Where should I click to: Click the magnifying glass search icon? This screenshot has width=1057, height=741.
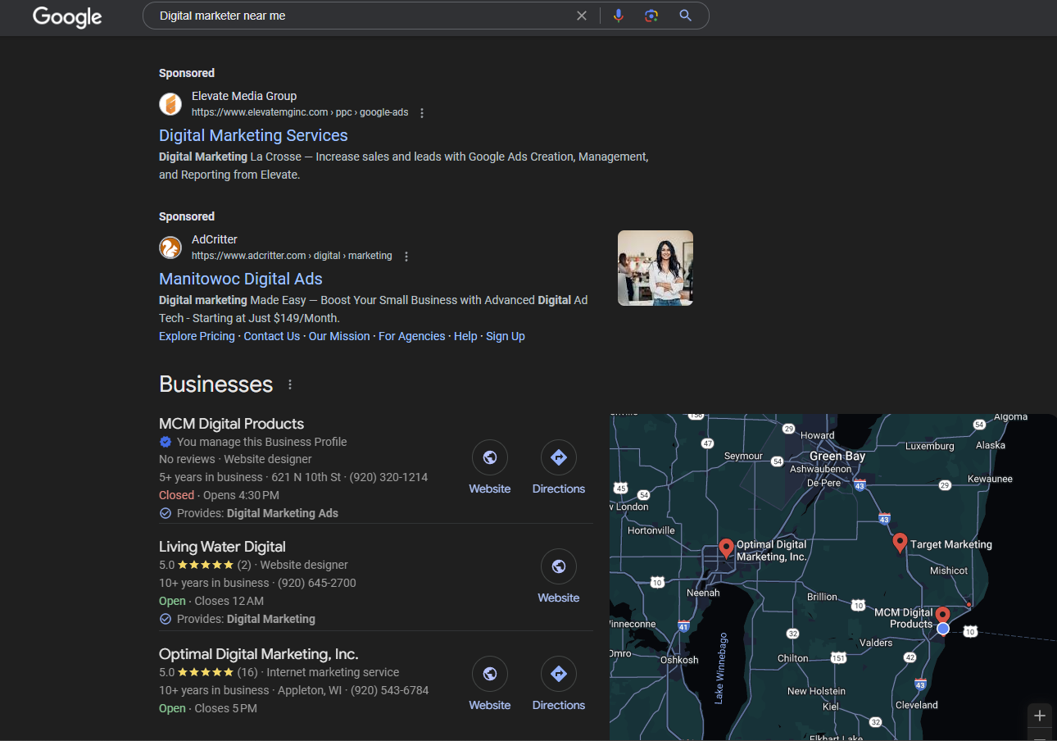click(686, 16)
